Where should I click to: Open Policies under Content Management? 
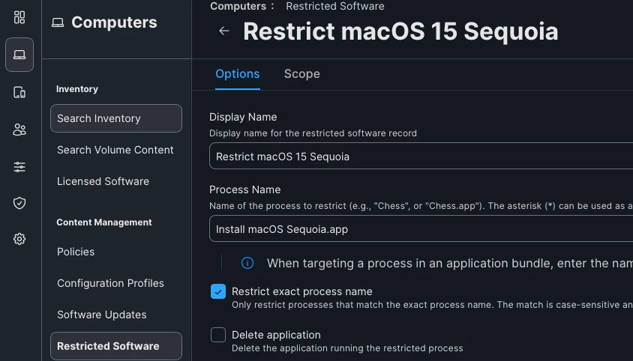tap(76, 252)
